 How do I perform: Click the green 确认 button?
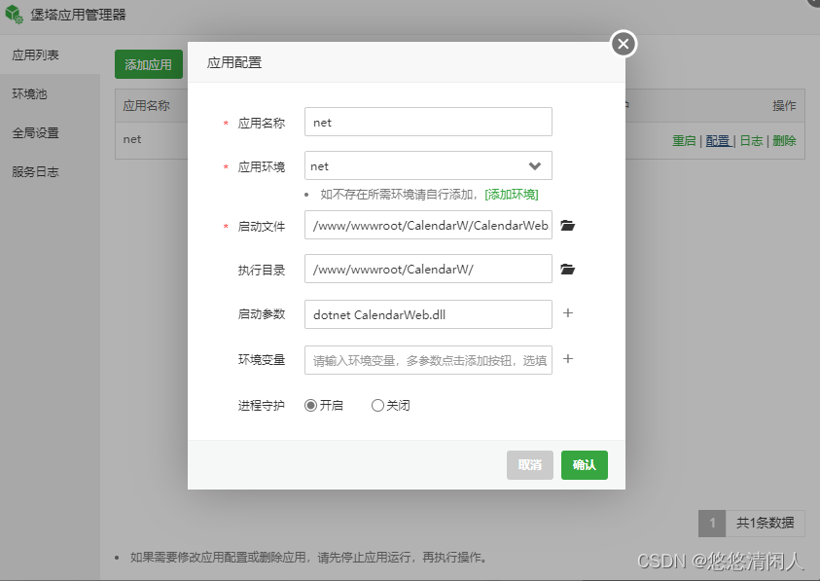click(x=584, y=465)
